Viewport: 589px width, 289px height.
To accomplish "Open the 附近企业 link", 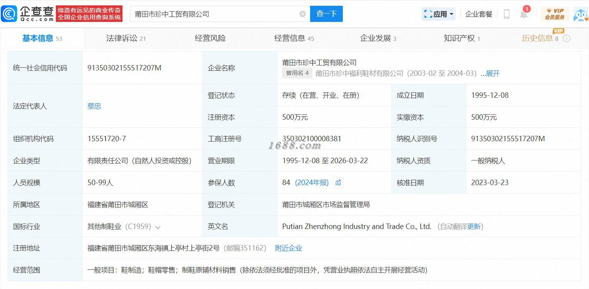I will 289,248.
